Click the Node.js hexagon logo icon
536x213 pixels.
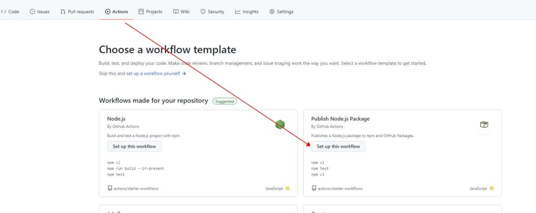pyautogui.click(x=280, y=124)
